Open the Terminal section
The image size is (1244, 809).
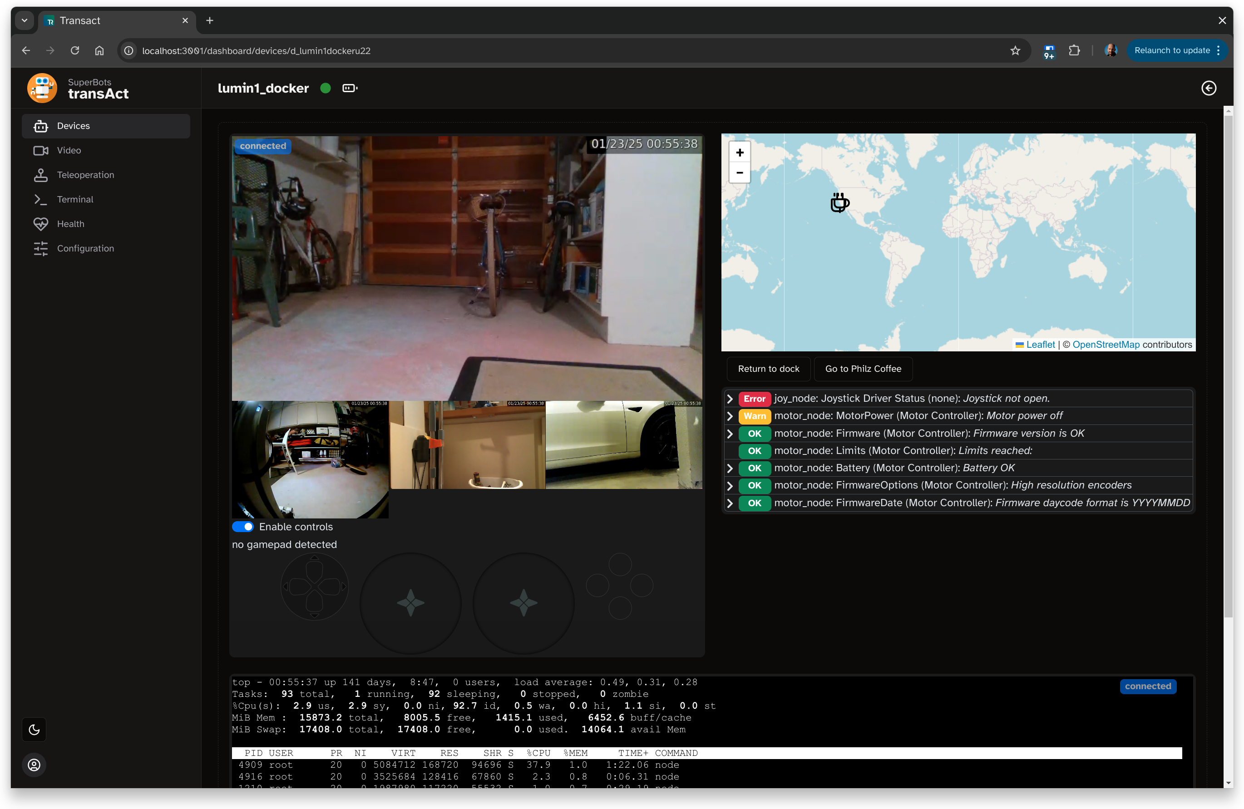pyautogui.click(x=76, y=199)
